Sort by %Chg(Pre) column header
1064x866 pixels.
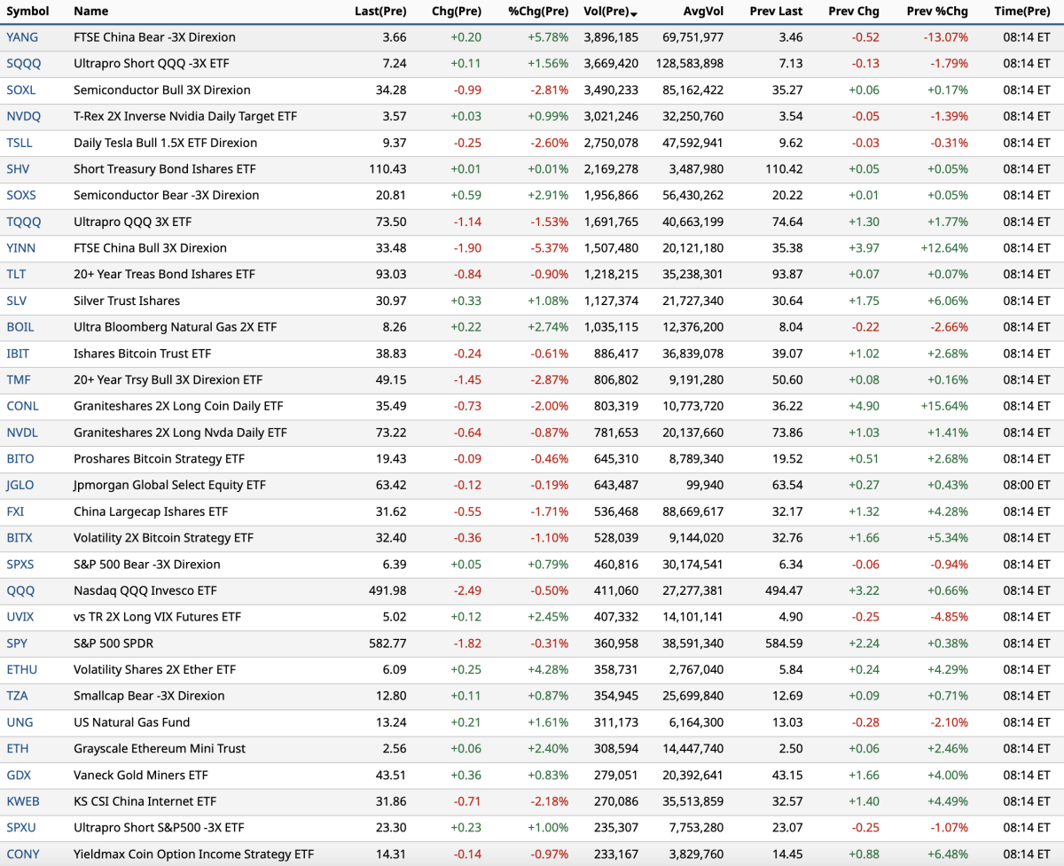point(538,12)
